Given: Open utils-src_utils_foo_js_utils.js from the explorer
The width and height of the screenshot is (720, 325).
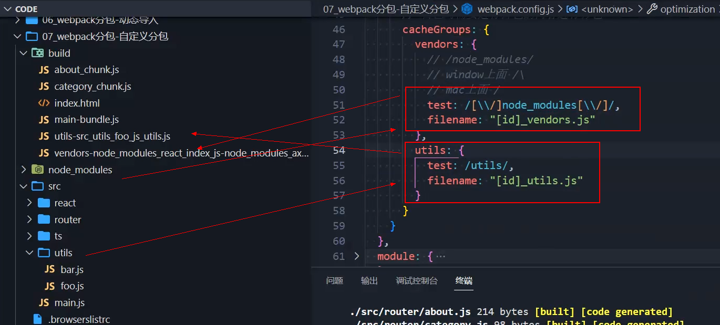Looking at the screenshot, I should point(112,137).
